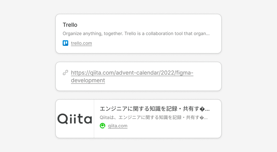This screenshot has height=152, width=277.
Task: Click the chain link icon beside the URL
Action: click(65, 73)
